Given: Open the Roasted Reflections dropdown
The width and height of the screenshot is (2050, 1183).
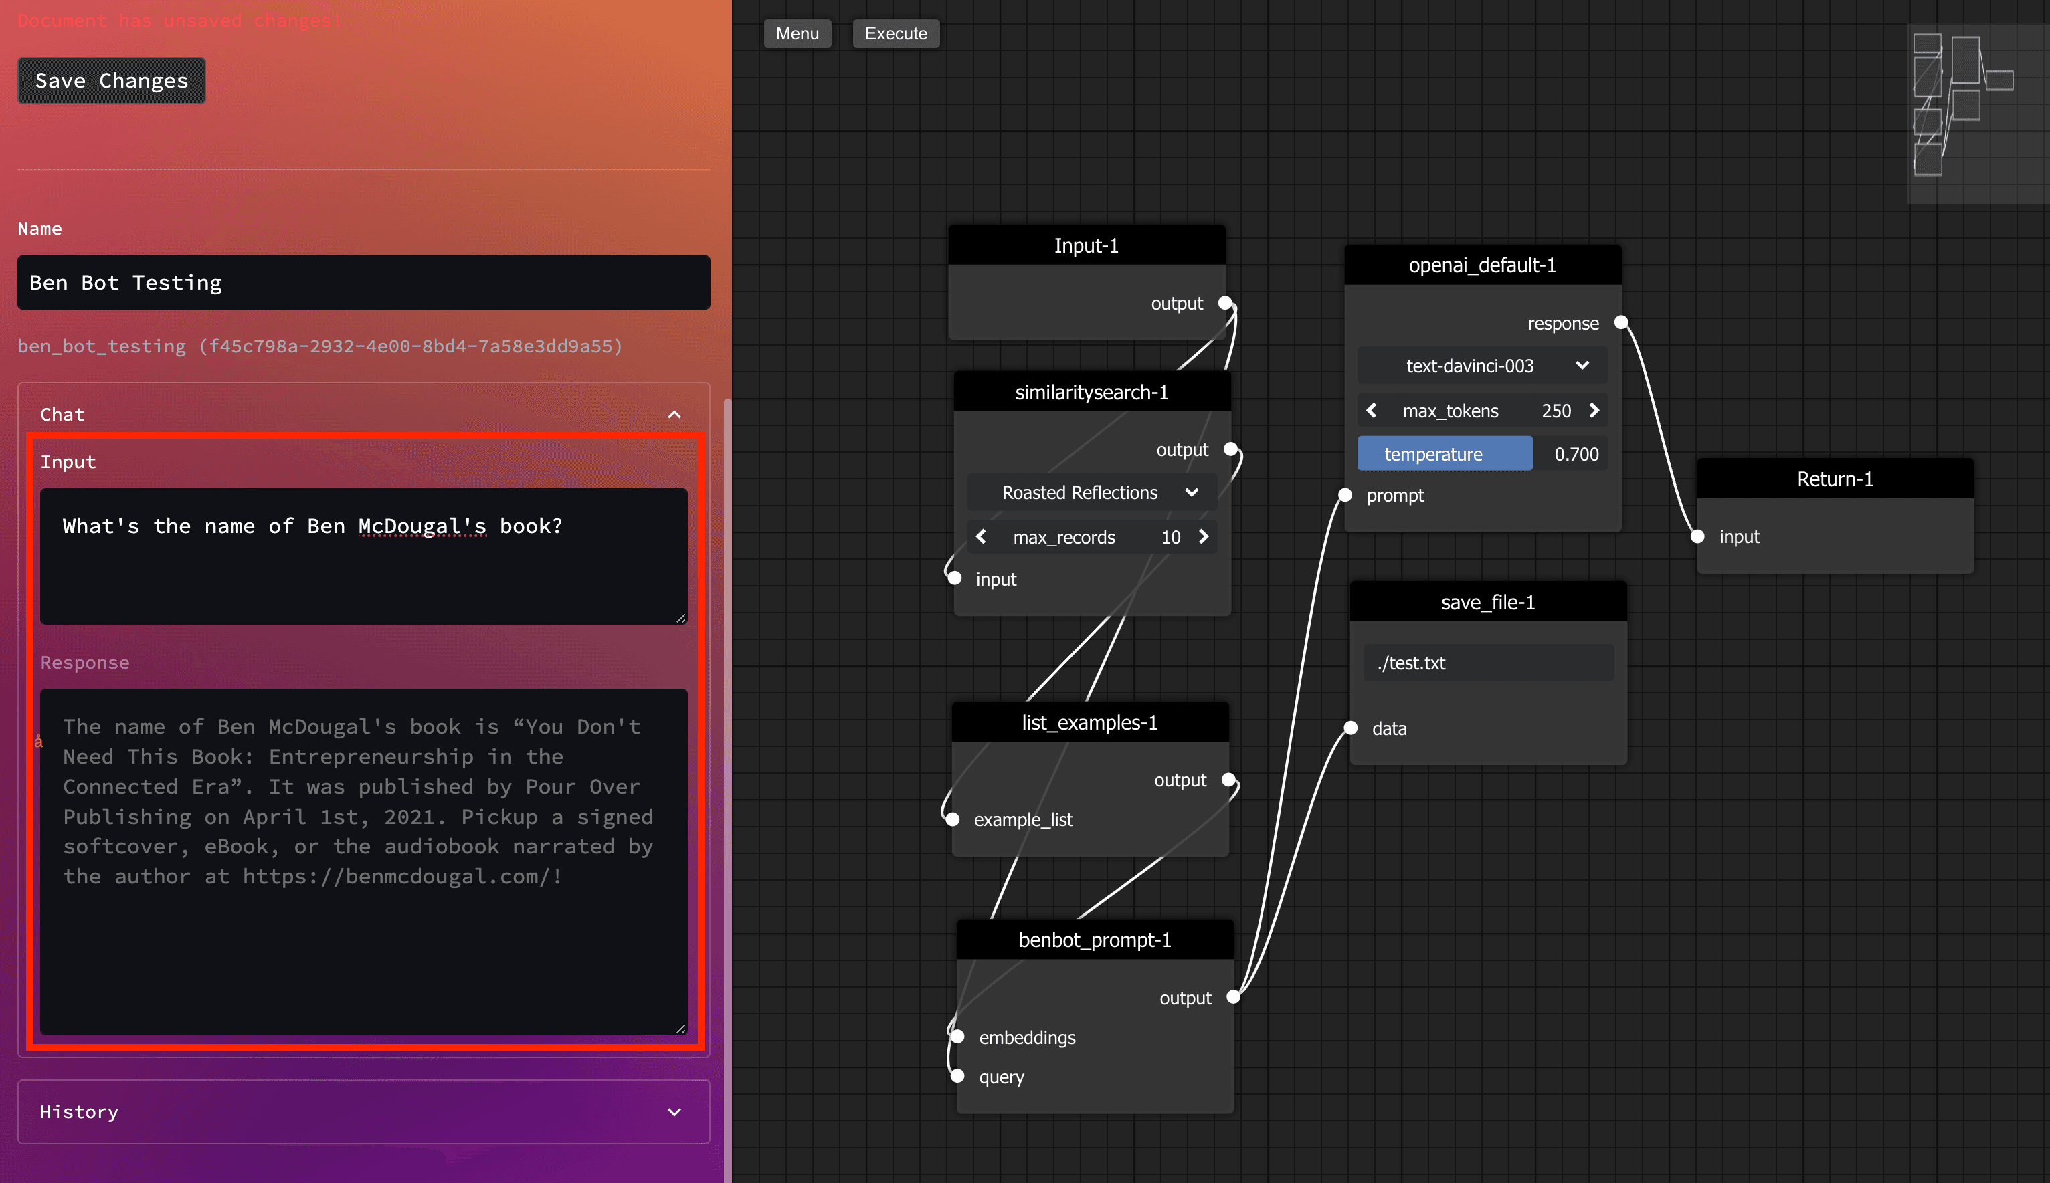Looking at the screenshot, I should (x=1092, y=492).
